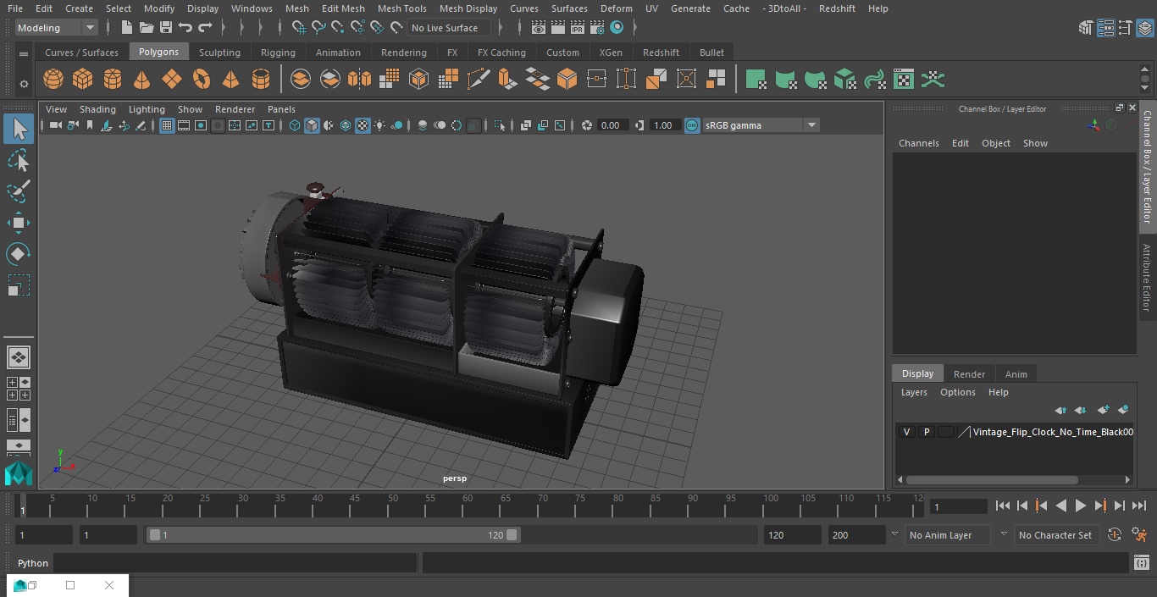Viewport: 1157px width, 597px height.
Task: Switch to the Render layer tab
Action: [969, 374]
